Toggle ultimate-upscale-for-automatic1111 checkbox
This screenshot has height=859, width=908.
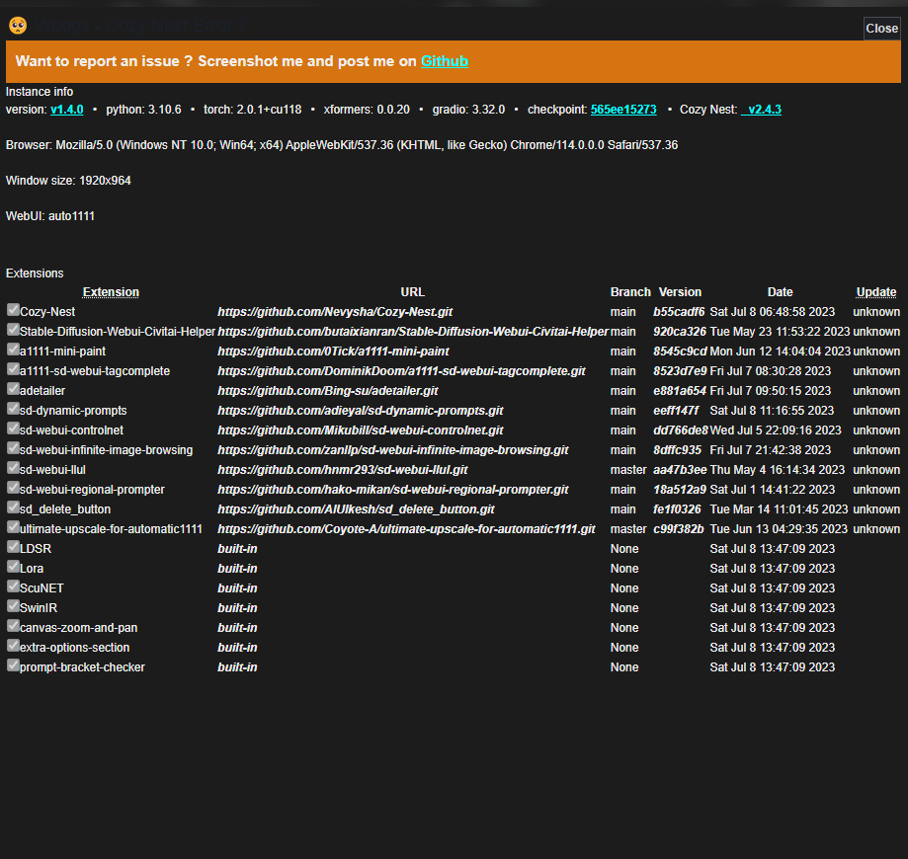click(x=13, y=526)
